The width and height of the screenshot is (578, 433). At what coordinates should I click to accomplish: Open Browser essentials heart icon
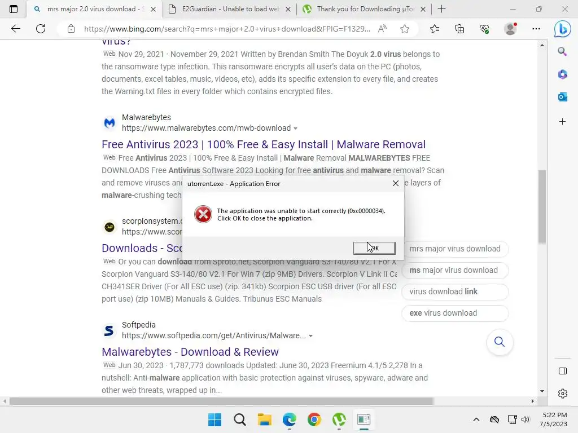pyautogui.click(x=484, y=29)
